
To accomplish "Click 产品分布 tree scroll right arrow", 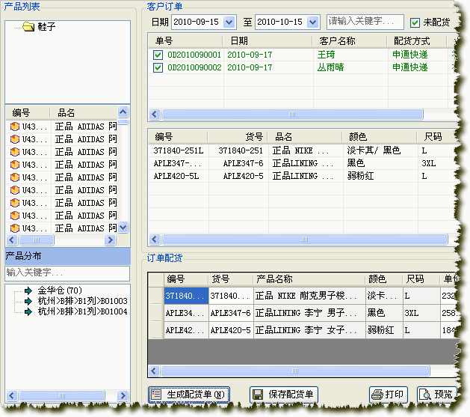I will pyautogui.click(x=123, y=395).
